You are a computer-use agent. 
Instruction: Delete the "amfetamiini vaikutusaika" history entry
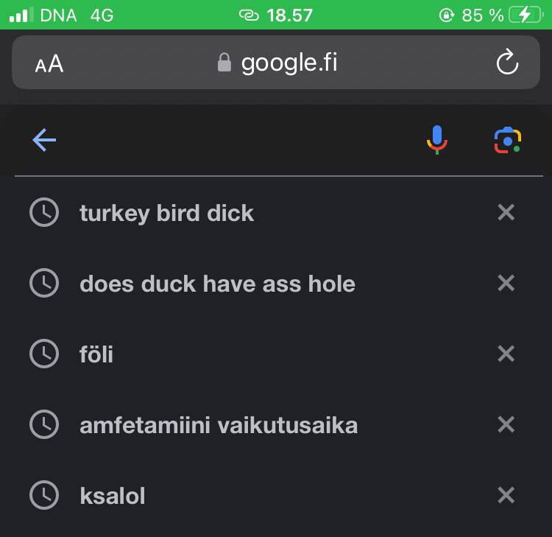click(x=506, y=425)
